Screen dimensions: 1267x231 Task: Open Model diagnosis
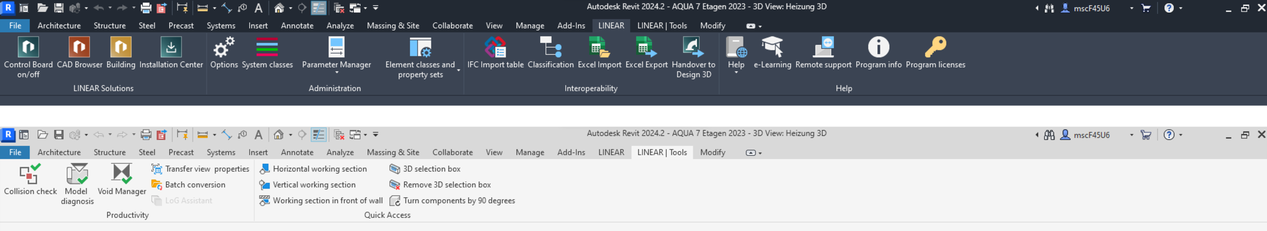(77, 184)
